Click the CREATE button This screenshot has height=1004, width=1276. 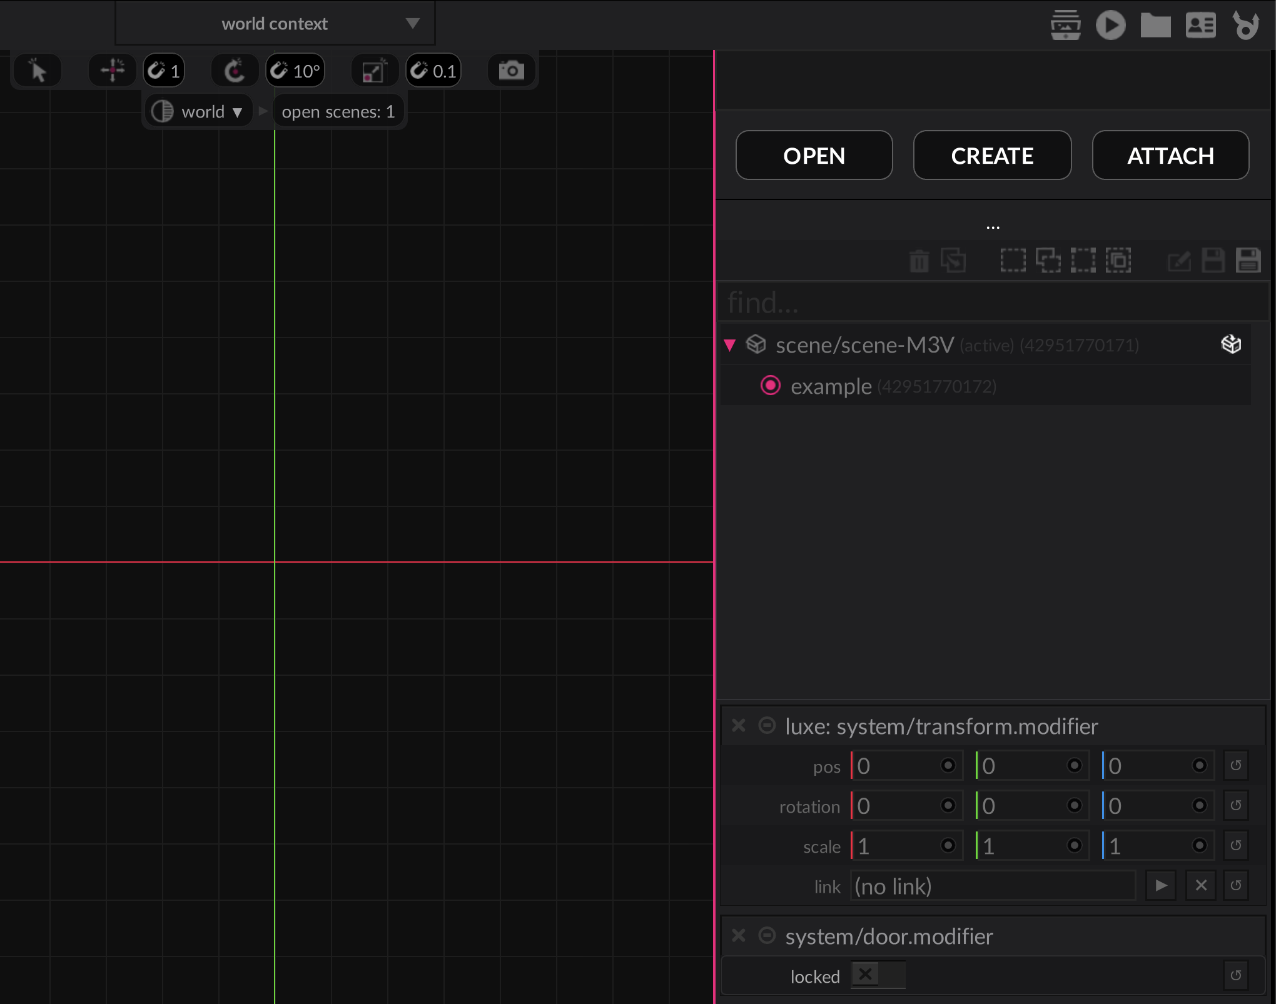coord(992,156)
